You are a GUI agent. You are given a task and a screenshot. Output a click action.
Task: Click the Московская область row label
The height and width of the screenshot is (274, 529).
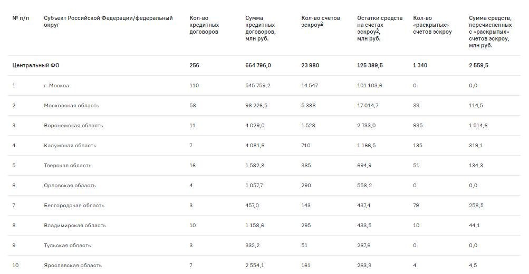click(72, 105)
